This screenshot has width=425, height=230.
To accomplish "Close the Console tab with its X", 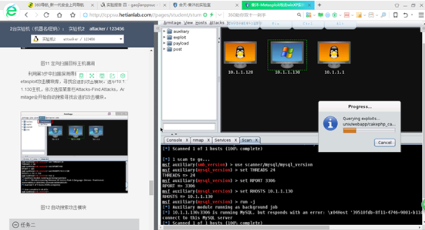I will click(187, 140).
